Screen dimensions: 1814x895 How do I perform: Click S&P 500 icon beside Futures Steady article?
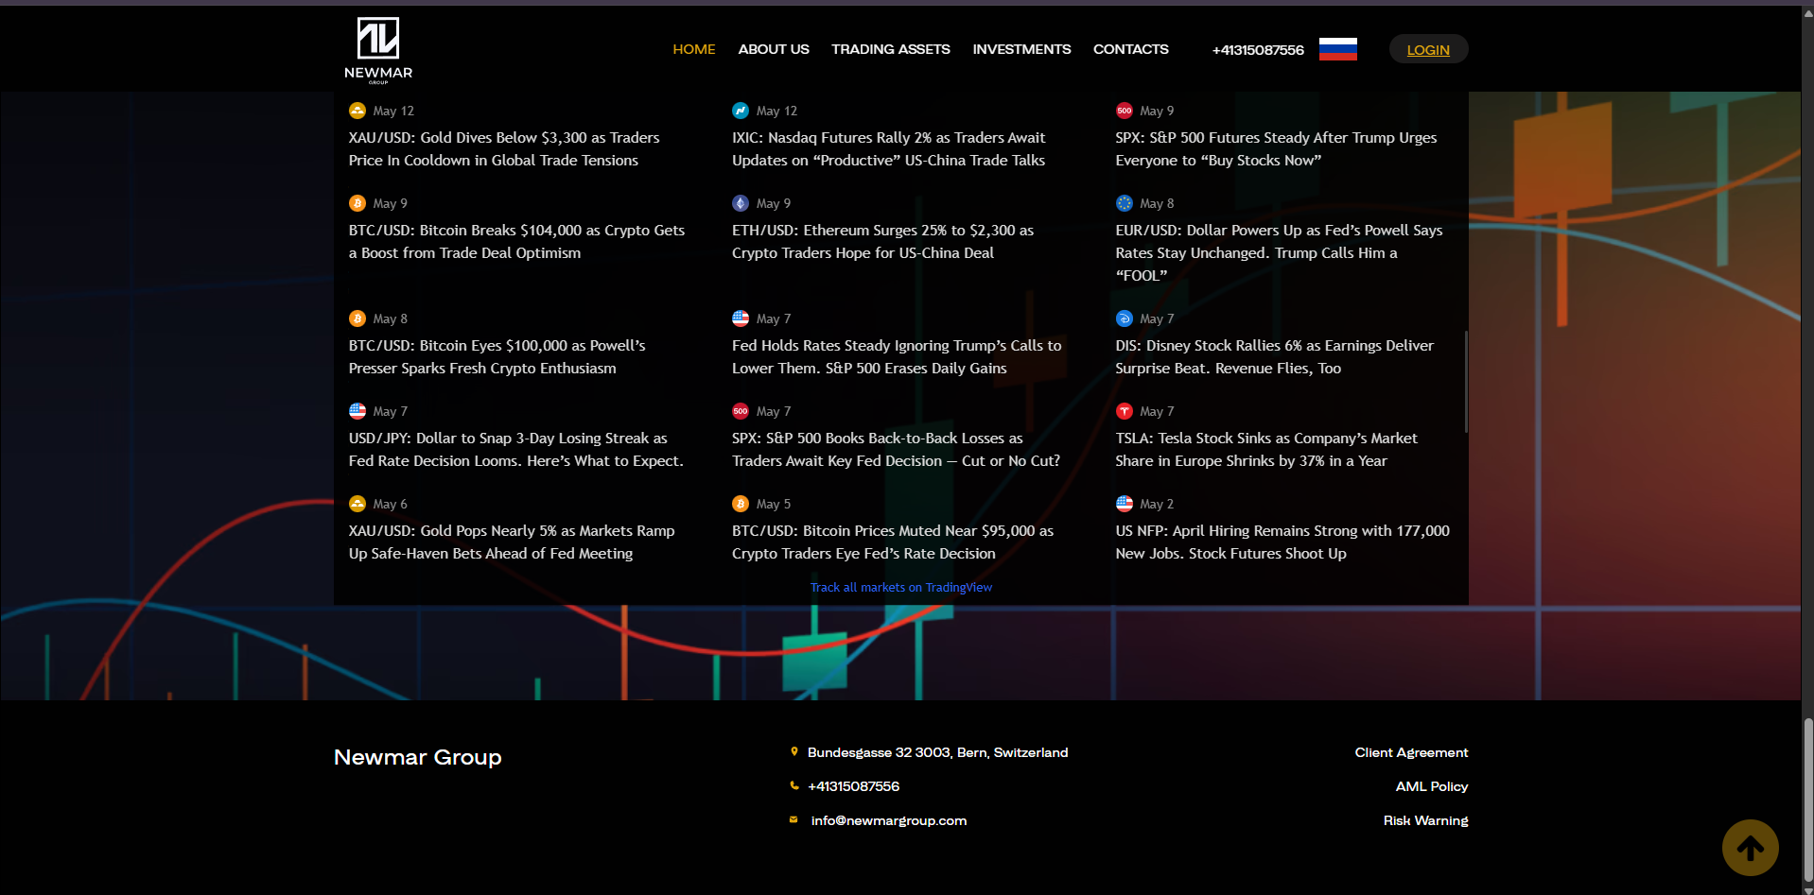1124,111
